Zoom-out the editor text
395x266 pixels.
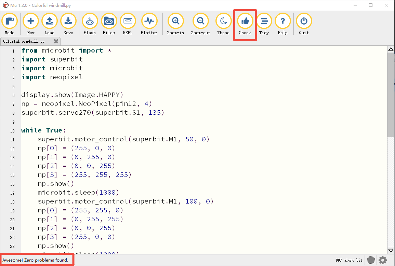coord(200,24)
